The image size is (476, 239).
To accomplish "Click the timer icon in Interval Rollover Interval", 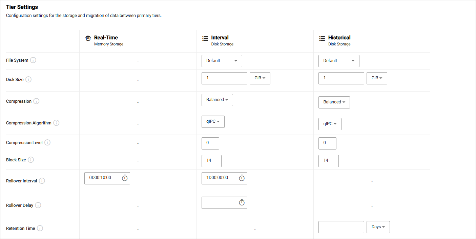I will (242, 178).
